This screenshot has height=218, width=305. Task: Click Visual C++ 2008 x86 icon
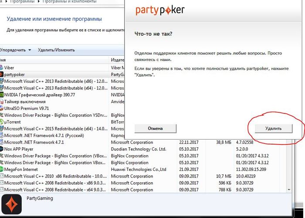coord(2,183)
